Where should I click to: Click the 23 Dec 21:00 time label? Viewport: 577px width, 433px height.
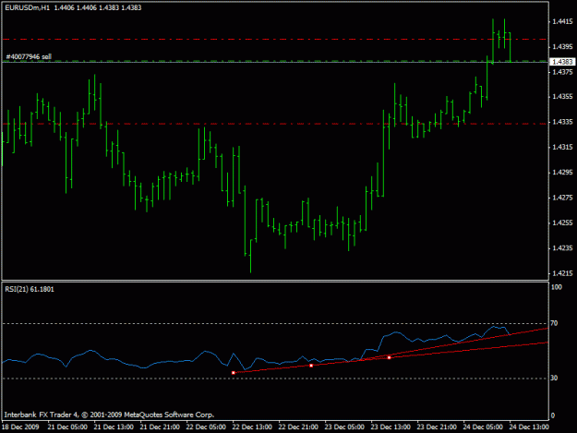click(437, 427)
